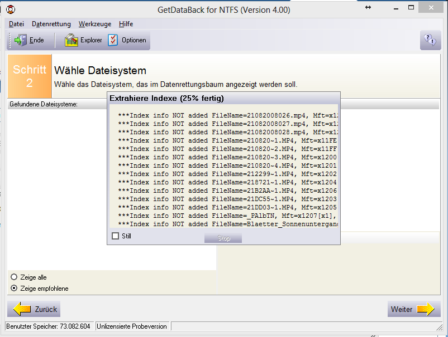448x337 pixels.
Task: Click the Weiter arrow button
Action: (414, 309)
